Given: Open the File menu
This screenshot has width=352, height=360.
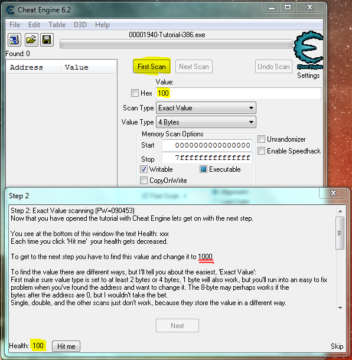Looking at the screenshot, I should click(15, 25).
